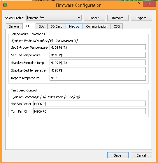The width and height of the screenshot is (158, 163).
Task: Click the question mark help icon
Action: coord(139,4)
